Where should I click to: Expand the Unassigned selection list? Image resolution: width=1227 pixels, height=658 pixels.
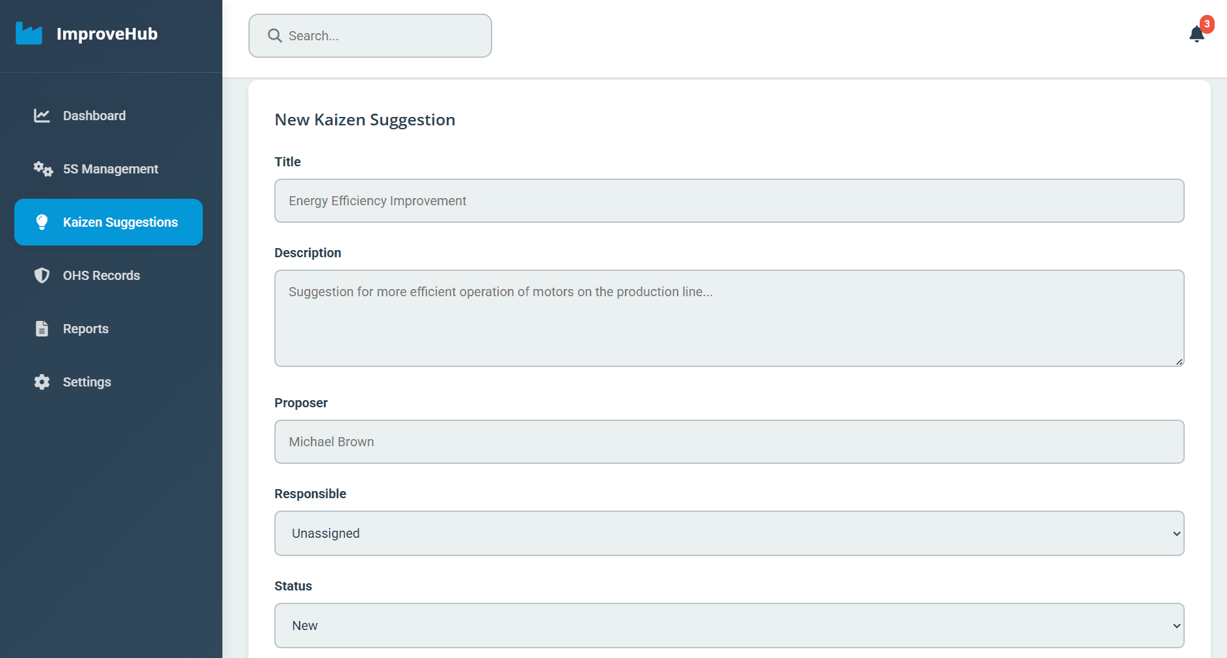click(728, 533)
